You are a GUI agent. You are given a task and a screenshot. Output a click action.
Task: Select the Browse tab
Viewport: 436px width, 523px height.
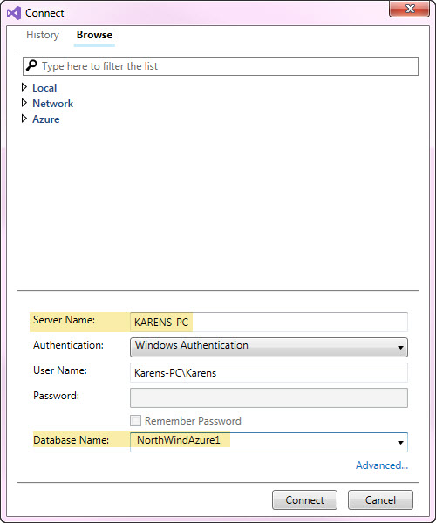94,35
